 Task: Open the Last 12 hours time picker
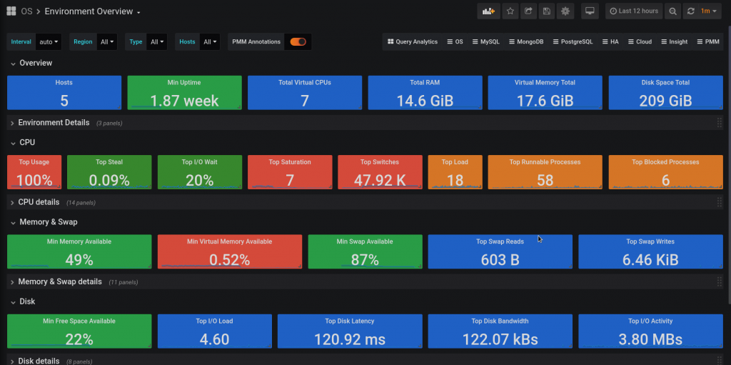tap(633, 11)
